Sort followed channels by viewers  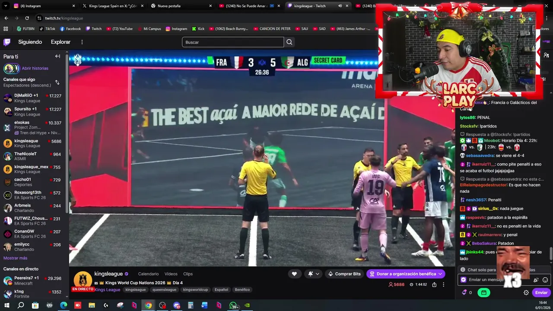(x=57, y=82)
